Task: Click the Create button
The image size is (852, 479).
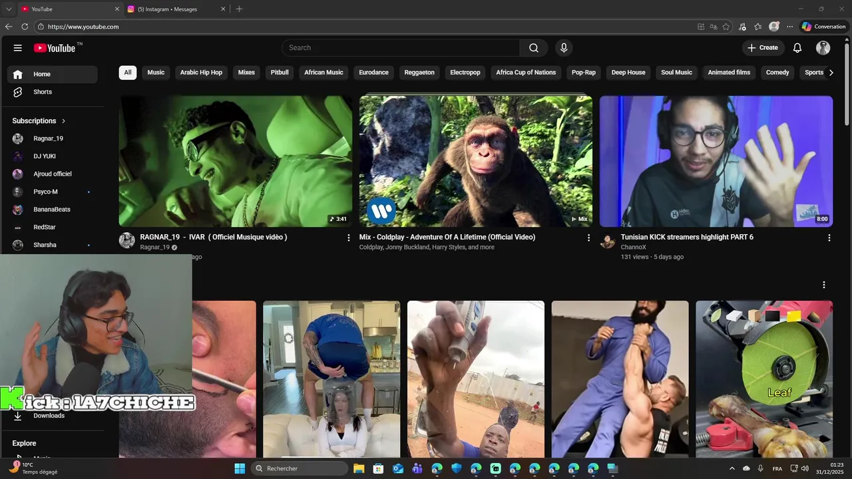Action: tap(763, 48)
